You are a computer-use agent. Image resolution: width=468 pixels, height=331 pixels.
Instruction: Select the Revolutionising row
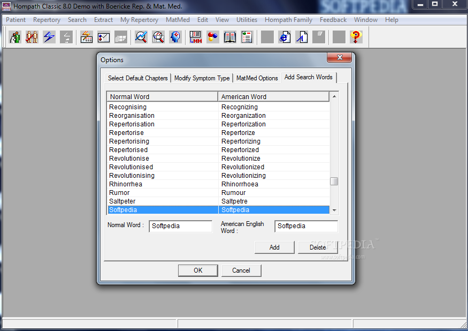pyautogui.click(x=218, y=176)
